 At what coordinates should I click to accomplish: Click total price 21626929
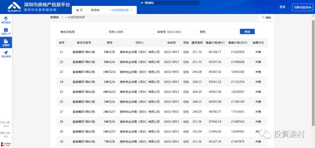238,52
